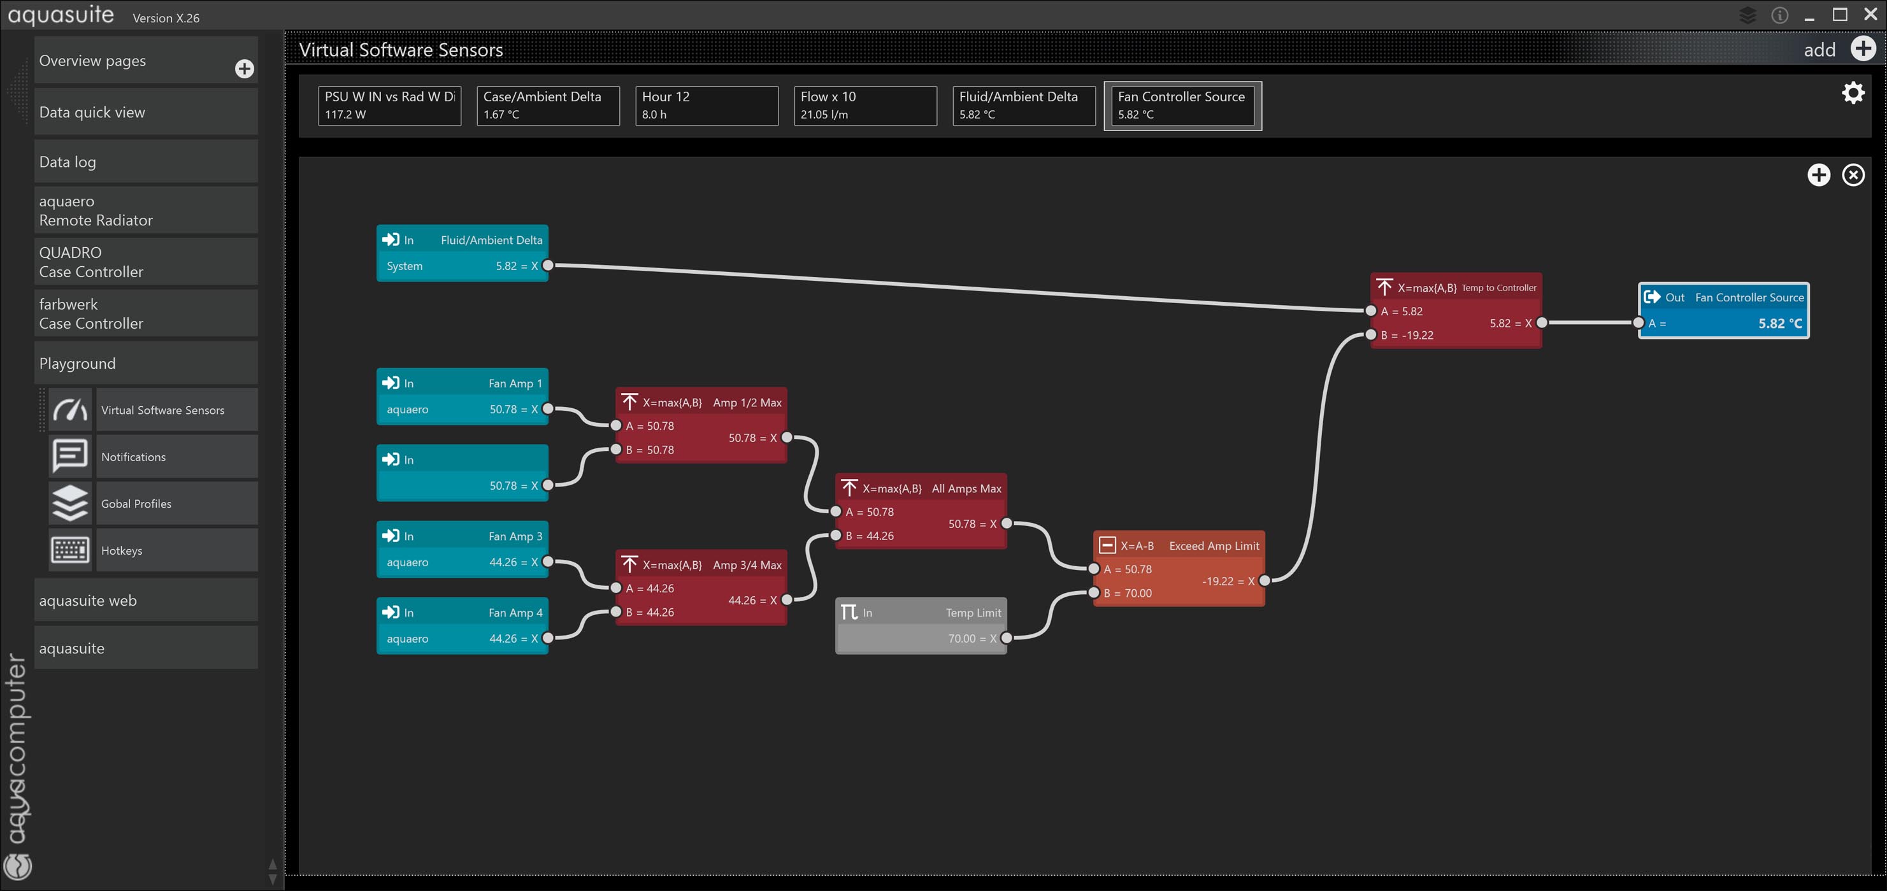Expand aquaero Remote Radiator device section
Viewport: 1887px width, 891px height.
click(146, 211)
